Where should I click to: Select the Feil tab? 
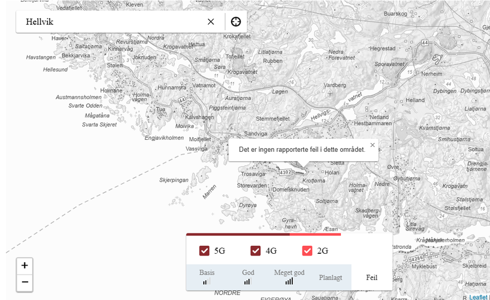(372, 277)
